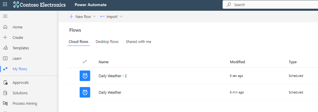Click the Daily Weather - 2 alarm clock icon
Screen dimensions: 318x112
85,76
